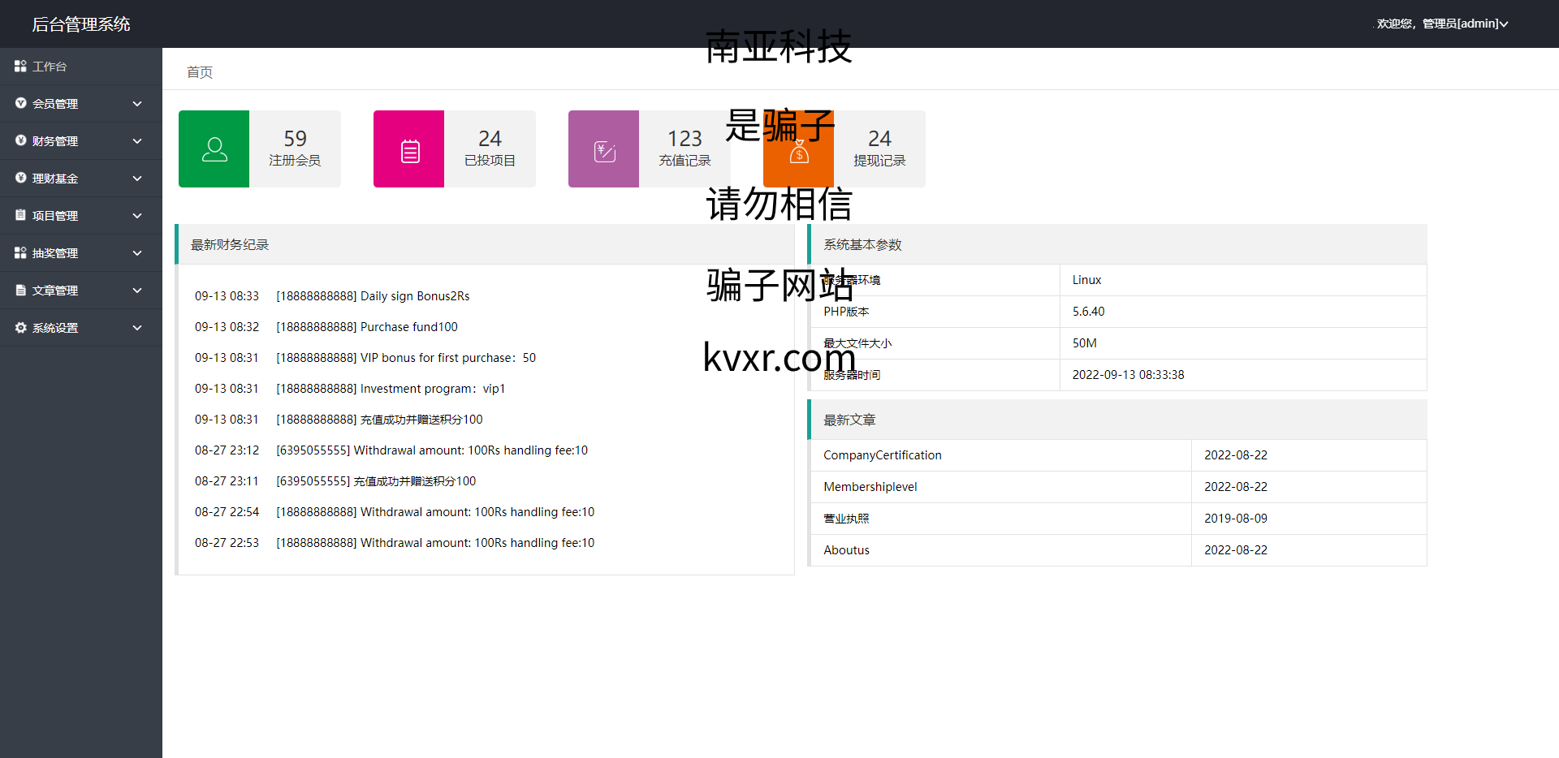Viewport: 1559px width, 758px height.
Task: Expand the 文章管理 chevron
Action: tap(137, 291)
